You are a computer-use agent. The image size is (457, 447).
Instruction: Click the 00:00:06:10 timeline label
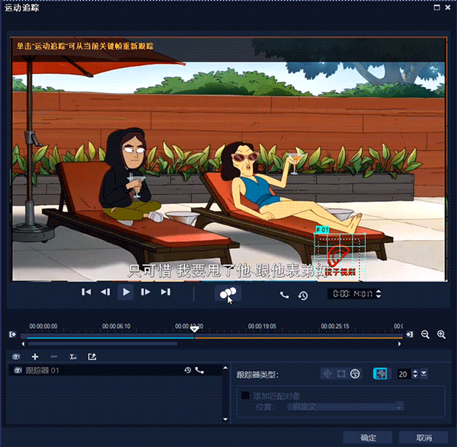click(x=117, y=326)
